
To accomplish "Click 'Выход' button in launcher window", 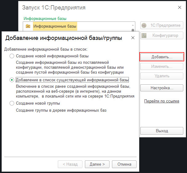I will 162,131.
